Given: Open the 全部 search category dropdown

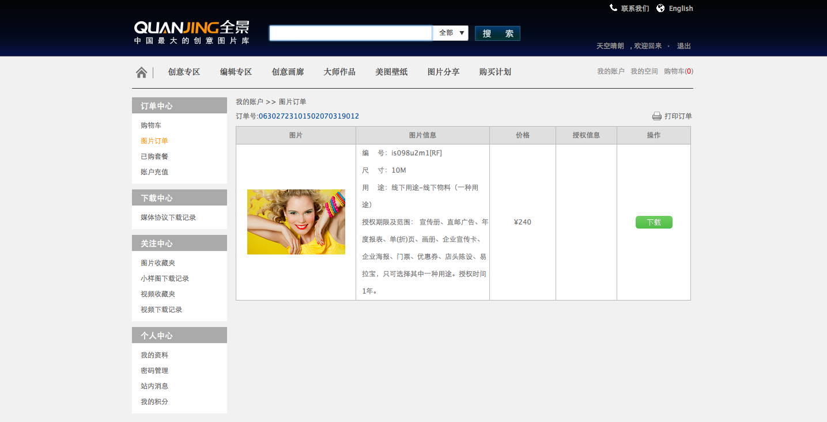Looking at the screenshot, I should 451,33.
